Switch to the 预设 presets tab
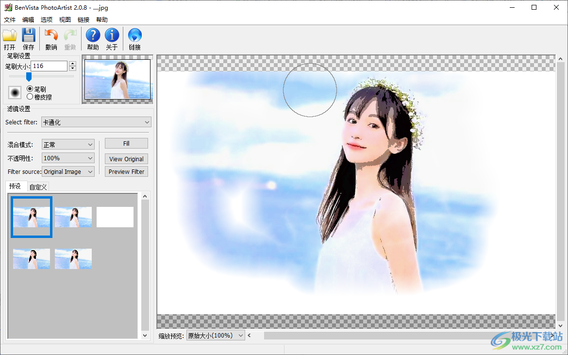The image size is (568, 355). point(15,186)
